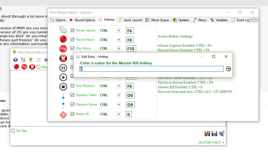Open options icon in Mini Mouse Macro toolbar

(23, 59)
